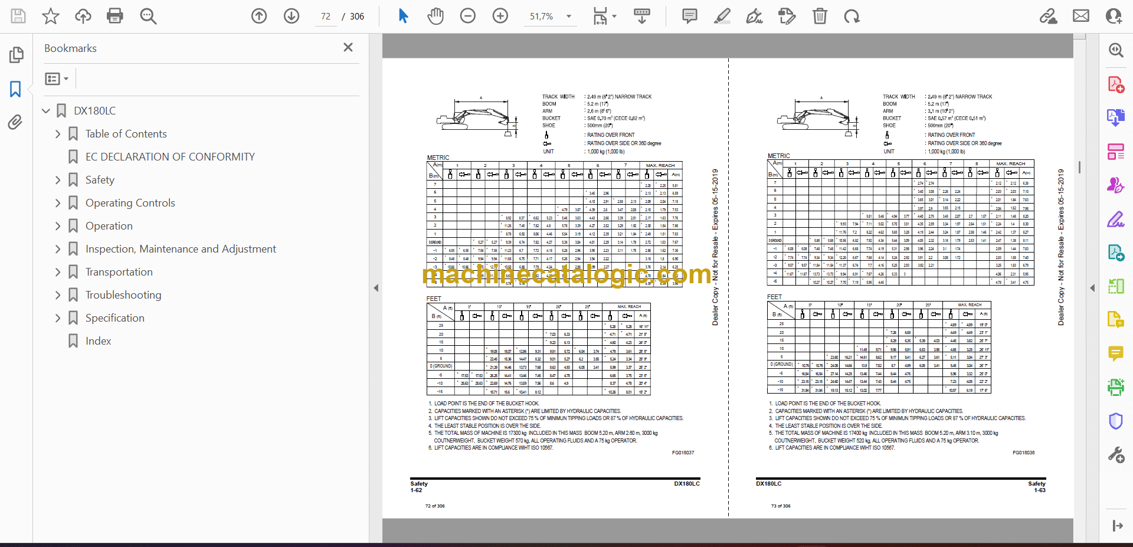Open the attachments paperclip panel
The height and width of the screenshot is (547, 1133).
point(16,122)
